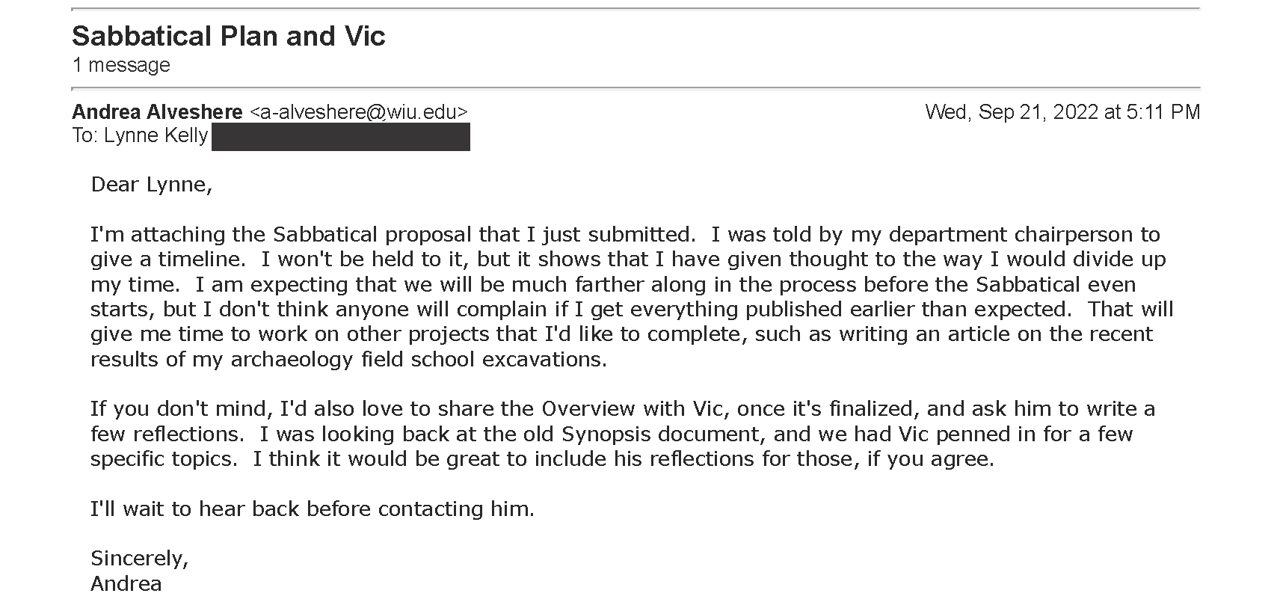The width and height of the screenshot is (1271, 614).
Task: Select the "Sincerely," closing line
Action: [140, 559]
